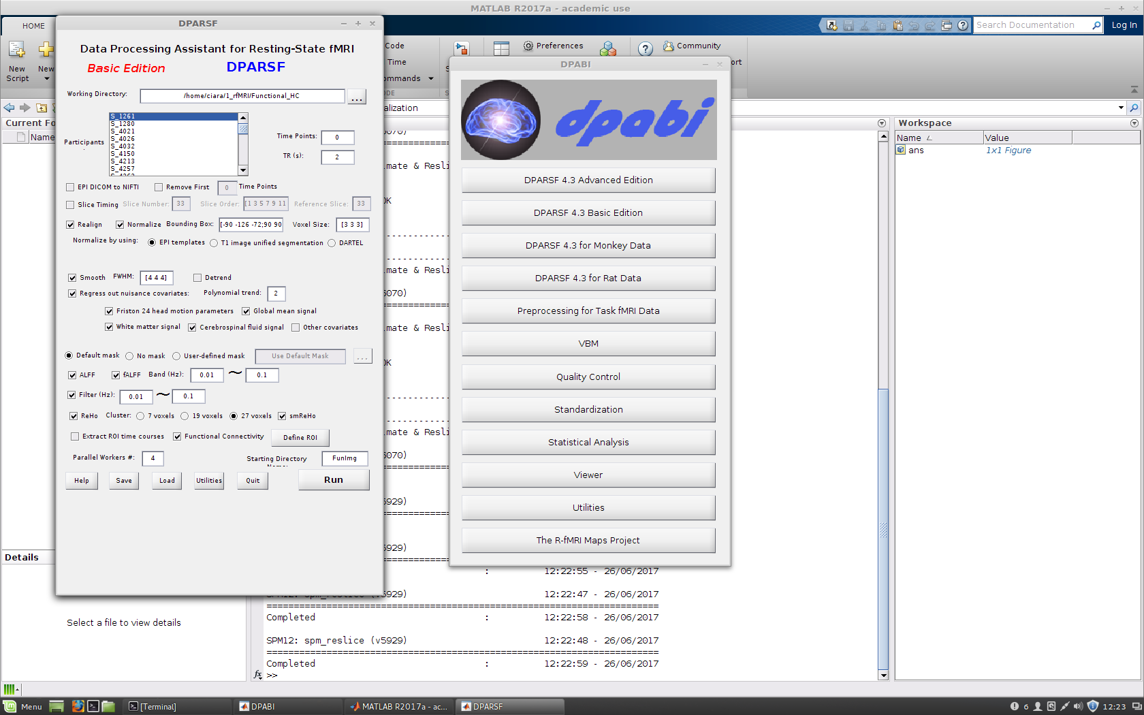Choose the No mask radio button
Image resolution: width=1144 pixels, height=715 pixels.
[129, 356]
